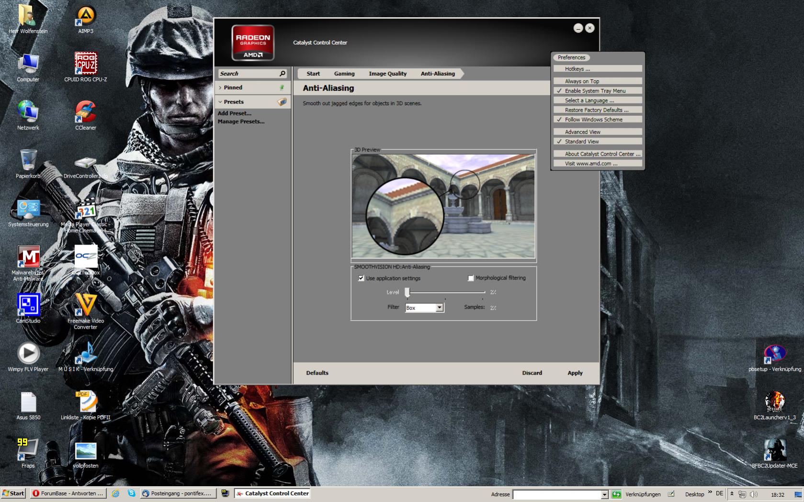Go to the Start breadcrumb tab
Image resolution: width=804 pixels, height=502 pixels.
point(313,74)
